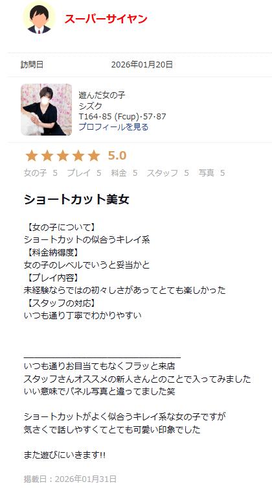Click the 女の子 5 rating item

40,173
